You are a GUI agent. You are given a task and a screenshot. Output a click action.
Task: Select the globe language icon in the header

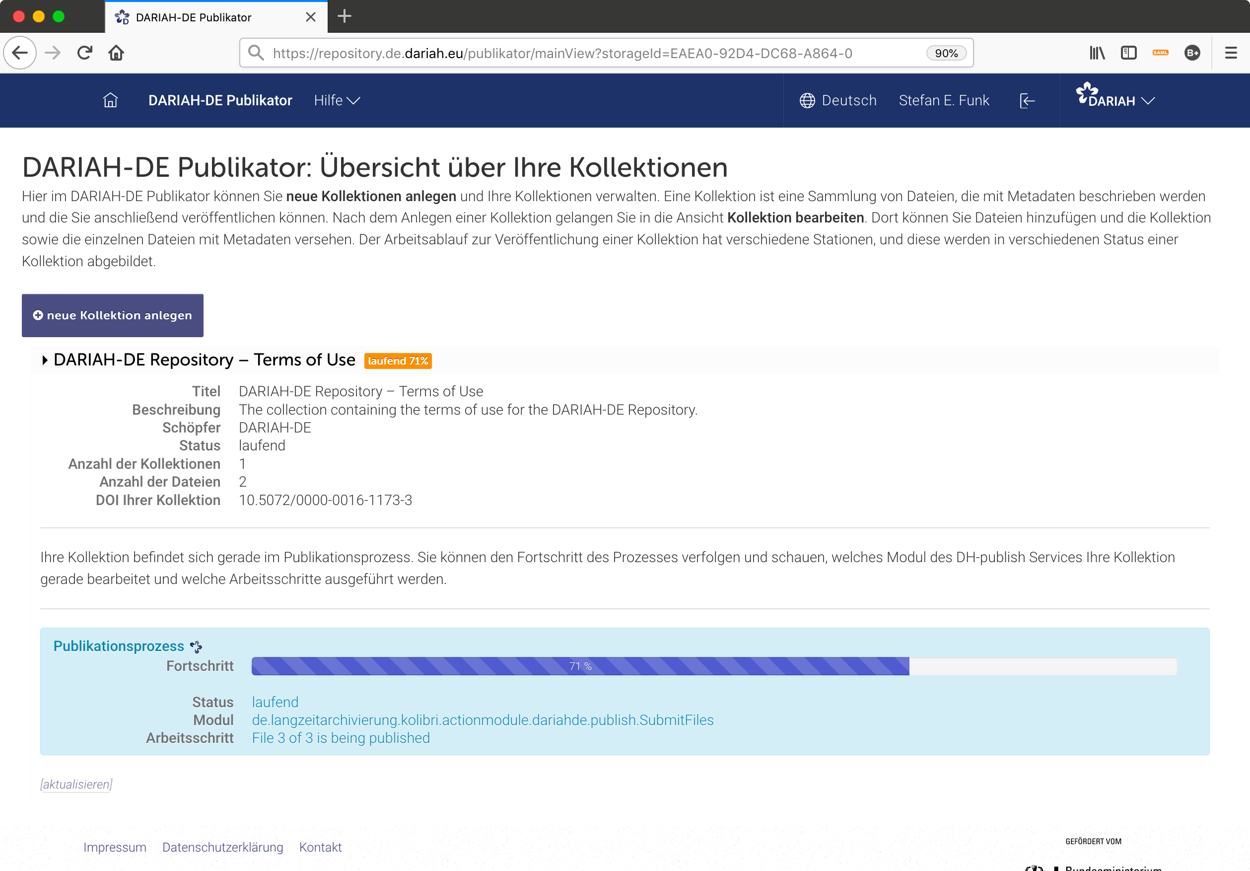coord(808,100)
